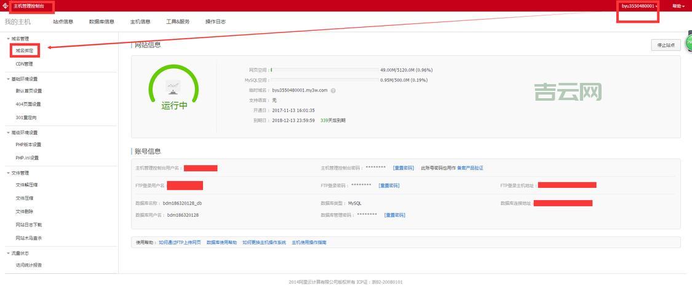This screenshot has width=692, height=307.
Task: Click the green 运行中 status gauge
Action: (173, 88)
